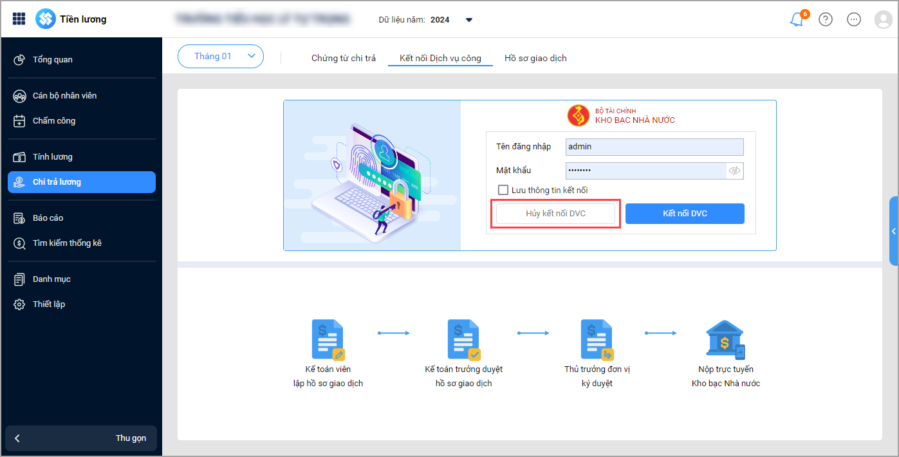Screen dimensions: 899x457
Task: Switch to Chứng từ chi trả tab
Action: coord(344,58)
